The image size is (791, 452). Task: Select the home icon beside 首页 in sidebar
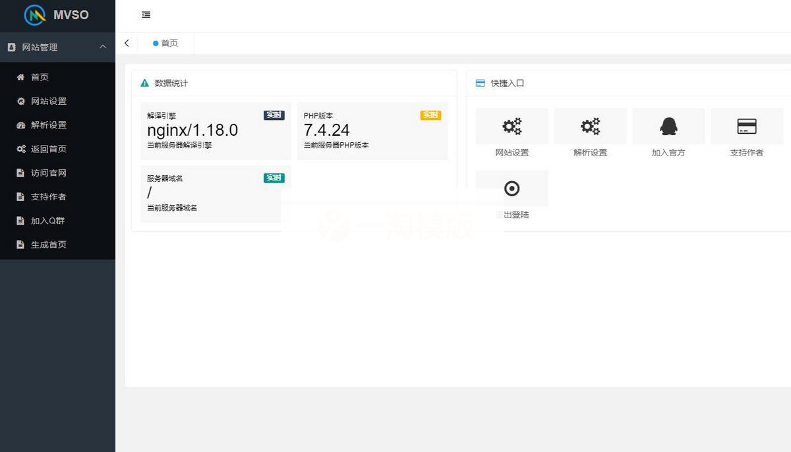(19, 77)
